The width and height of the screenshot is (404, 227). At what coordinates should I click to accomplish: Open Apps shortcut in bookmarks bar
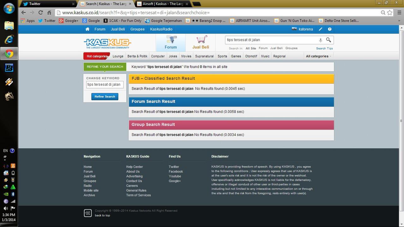pos(27,20)
